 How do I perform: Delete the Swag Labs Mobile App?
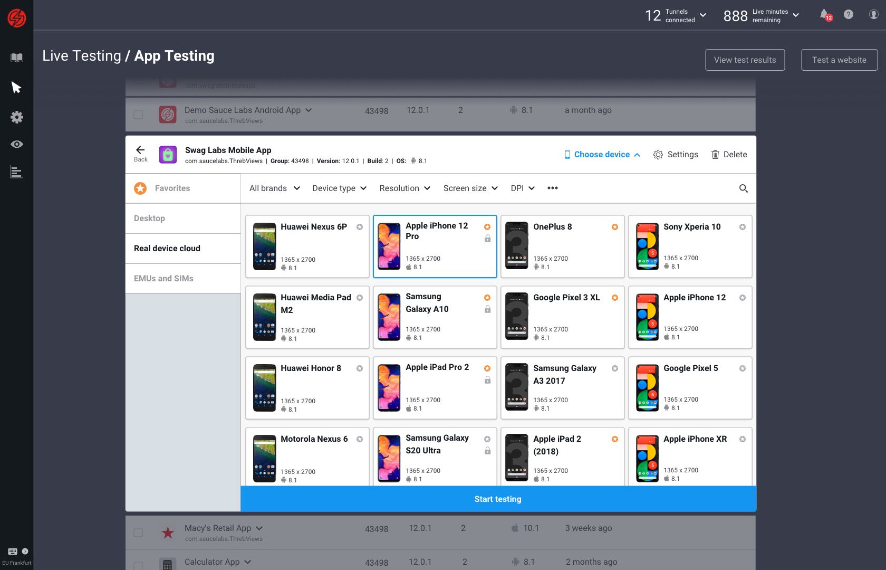point(729,155)
